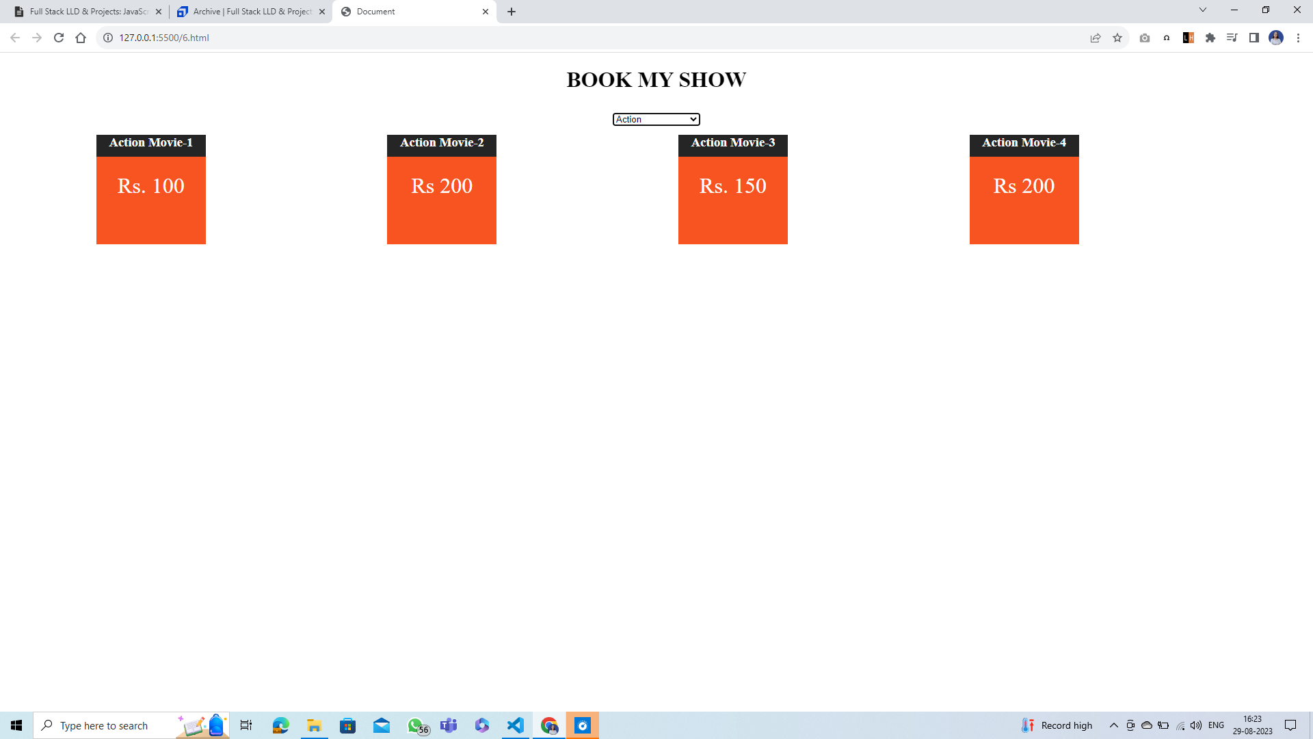Open Microsoft Teams from taskbar
The height and width of the screenshot is (739, 1313).
click(449, 725)
